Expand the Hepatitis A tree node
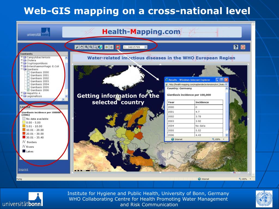The image size is (279, 209). 22,93
